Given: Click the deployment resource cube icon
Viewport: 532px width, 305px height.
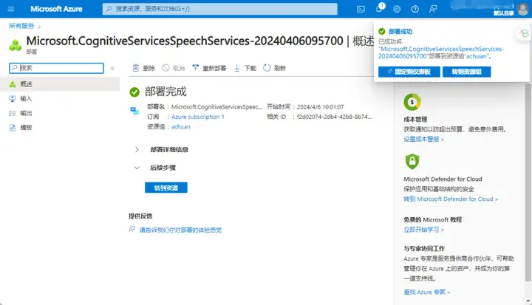Looking at the screenshot, I should [16, 45].
